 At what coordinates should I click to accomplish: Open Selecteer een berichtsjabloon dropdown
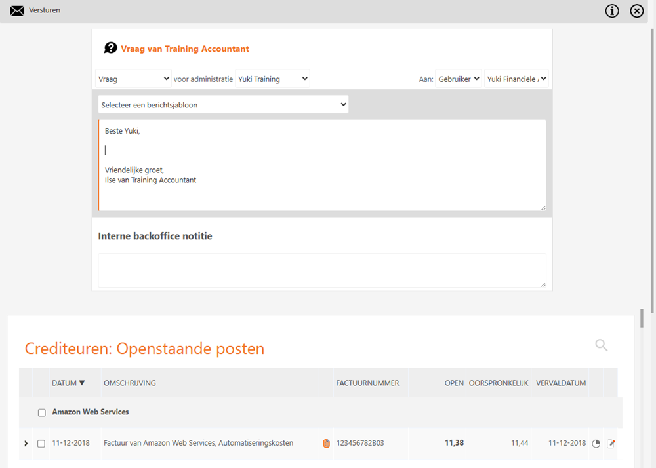(224, 104)
